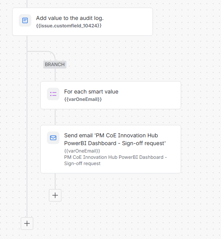Click connector line above audit log card

27,4
